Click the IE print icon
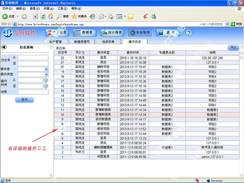Viewport: 244px width, 183px height. [111, 16]
